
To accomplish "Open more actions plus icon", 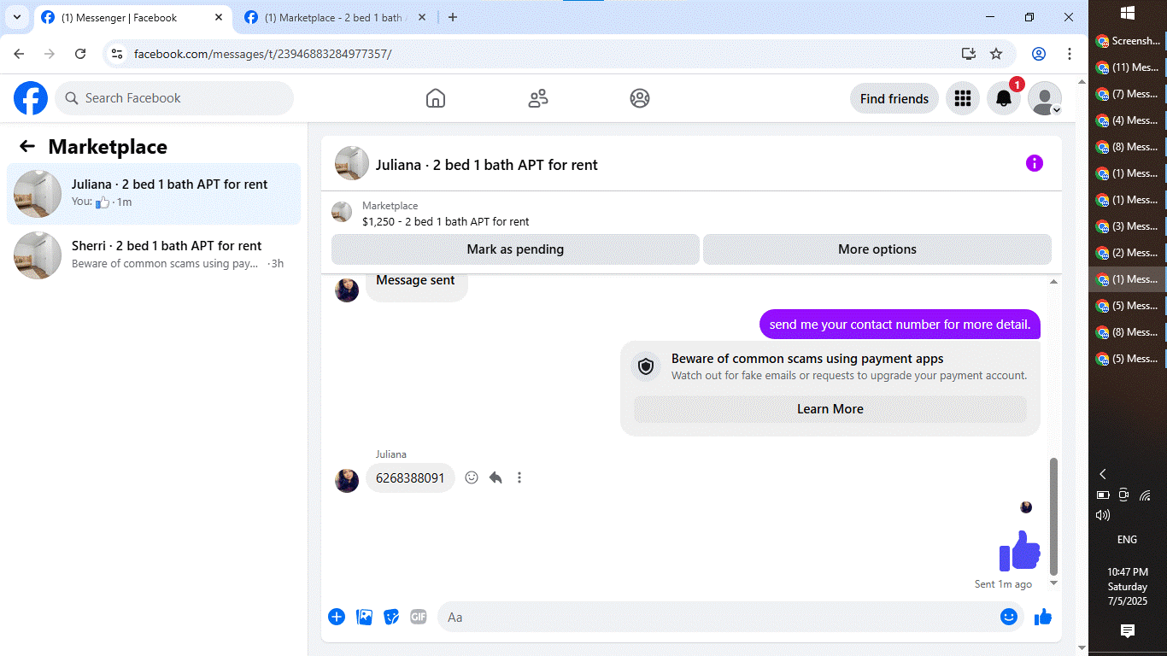I will (x=337, y=617).
